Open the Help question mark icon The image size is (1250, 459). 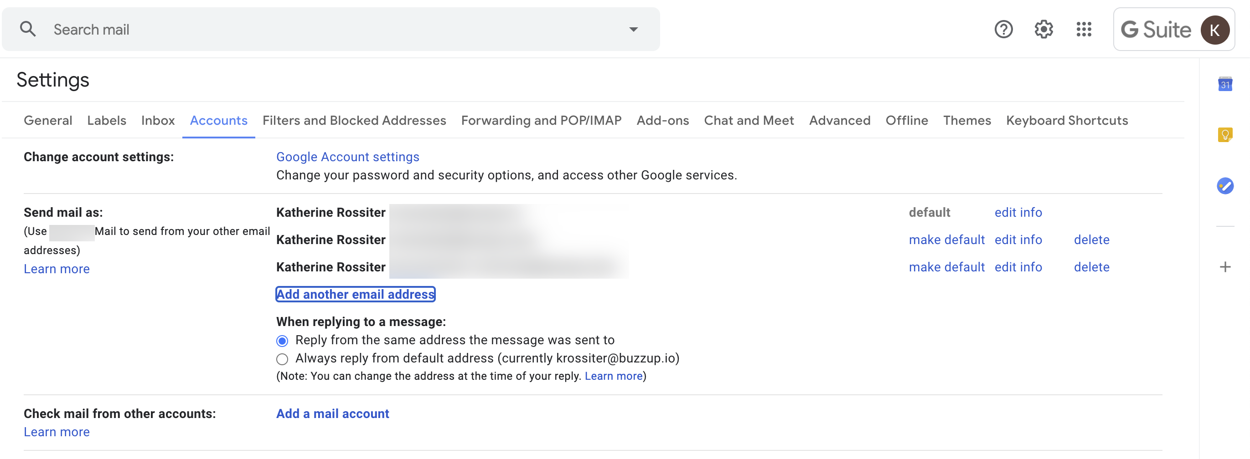(1003, 29)
